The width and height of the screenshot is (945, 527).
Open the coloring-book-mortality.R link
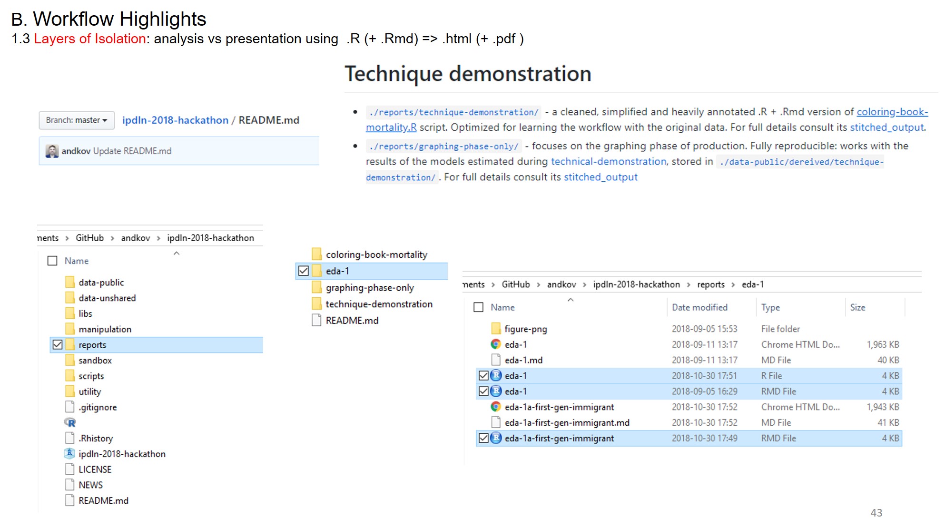coord(892,112)
